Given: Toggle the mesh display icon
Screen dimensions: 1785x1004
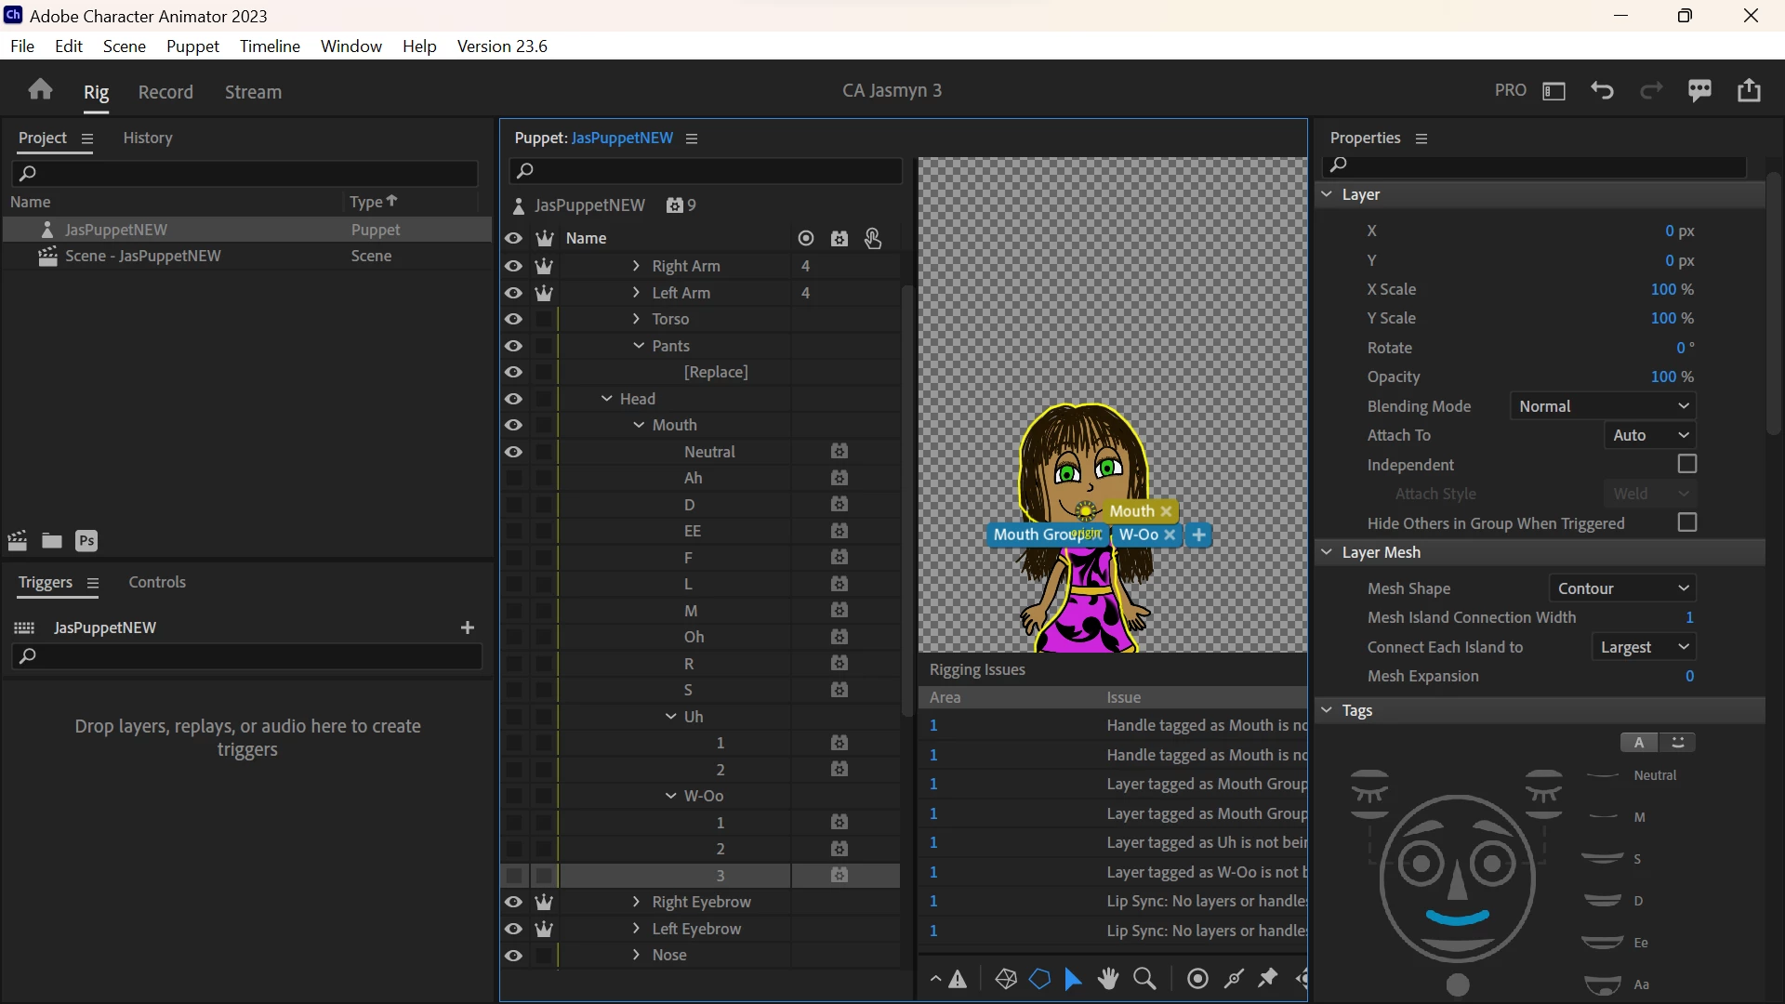Looking at the screenshot, I should 1005,979.
